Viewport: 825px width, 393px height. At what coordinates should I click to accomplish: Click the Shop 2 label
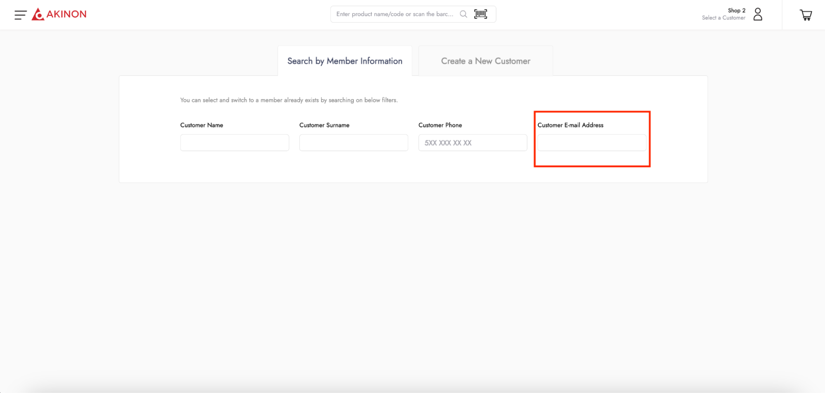click(736, 10)
